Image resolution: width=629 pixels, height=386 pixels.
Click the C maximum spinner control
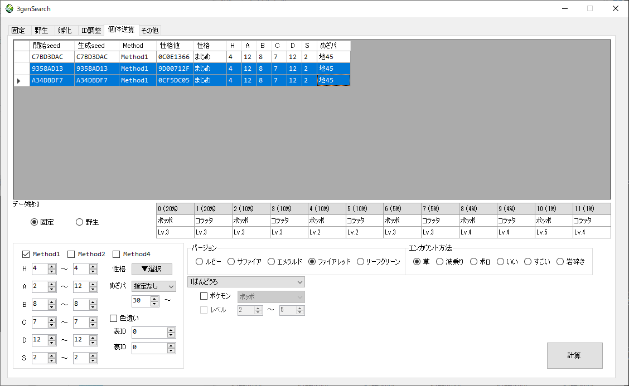pos(93,323)
